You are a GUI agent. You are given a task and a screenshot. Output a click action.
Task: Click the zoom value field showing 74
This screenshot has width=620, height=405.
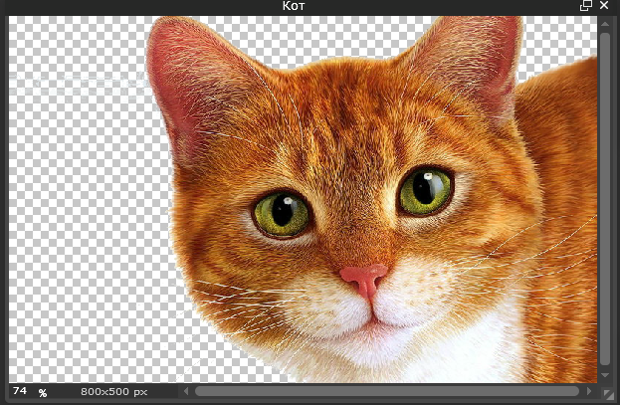pos(20,391)
